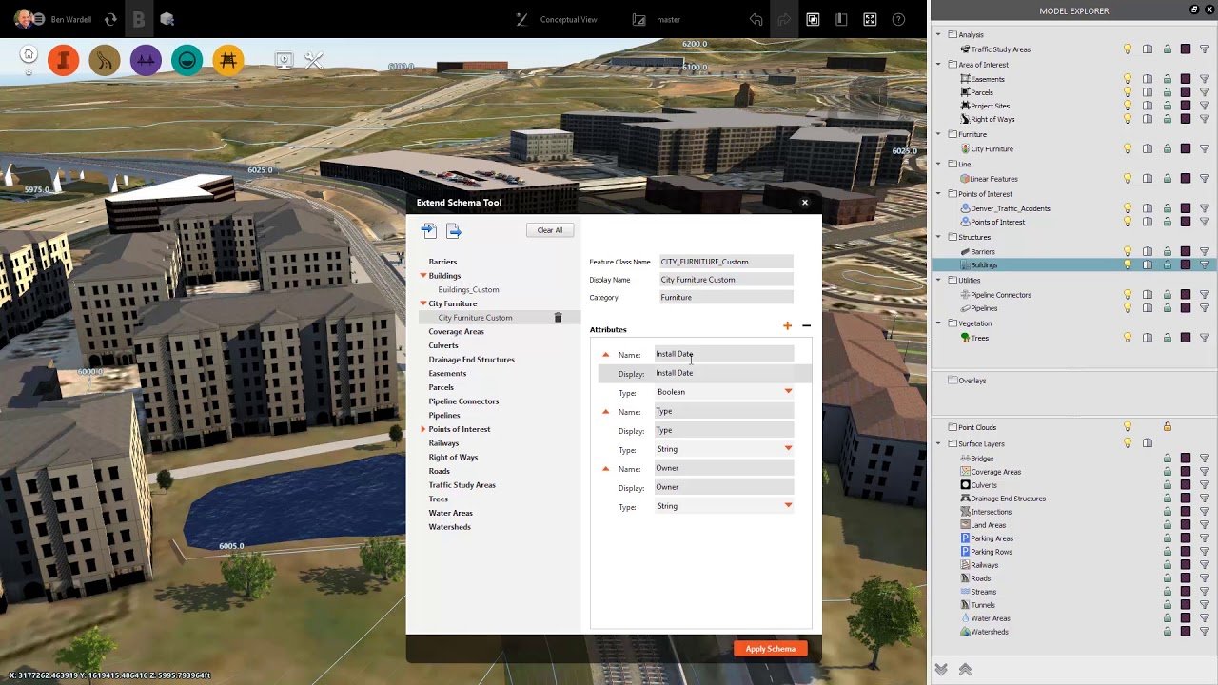
Task: Delete City Furniture Custom with trash icon
Action: point(559,318)
